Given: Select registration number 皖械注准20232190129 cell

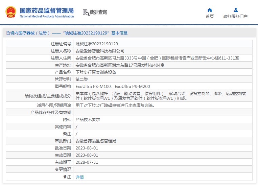Looking at the screenshot, I should pyautogui.click(x=97, y=44).
